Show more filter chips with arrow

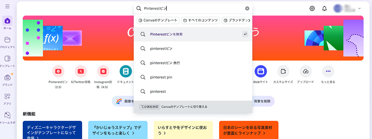[x=249, y=20]
